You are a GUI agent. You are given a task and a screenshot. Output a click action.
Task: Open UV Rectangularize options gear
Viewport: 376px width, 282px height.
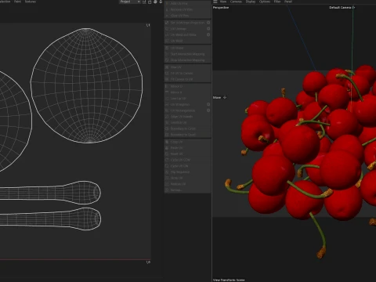208,110
